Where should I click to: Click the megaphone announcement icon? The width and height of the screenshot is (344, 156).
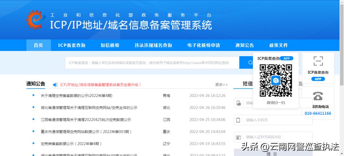click(x=55, y=85)
